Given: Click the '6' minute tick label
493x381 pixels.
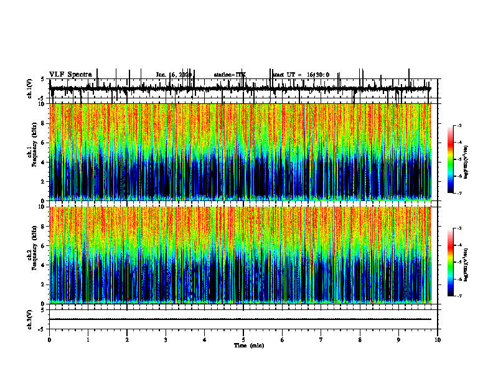Looking at the screenshot, I should point(283,340).
